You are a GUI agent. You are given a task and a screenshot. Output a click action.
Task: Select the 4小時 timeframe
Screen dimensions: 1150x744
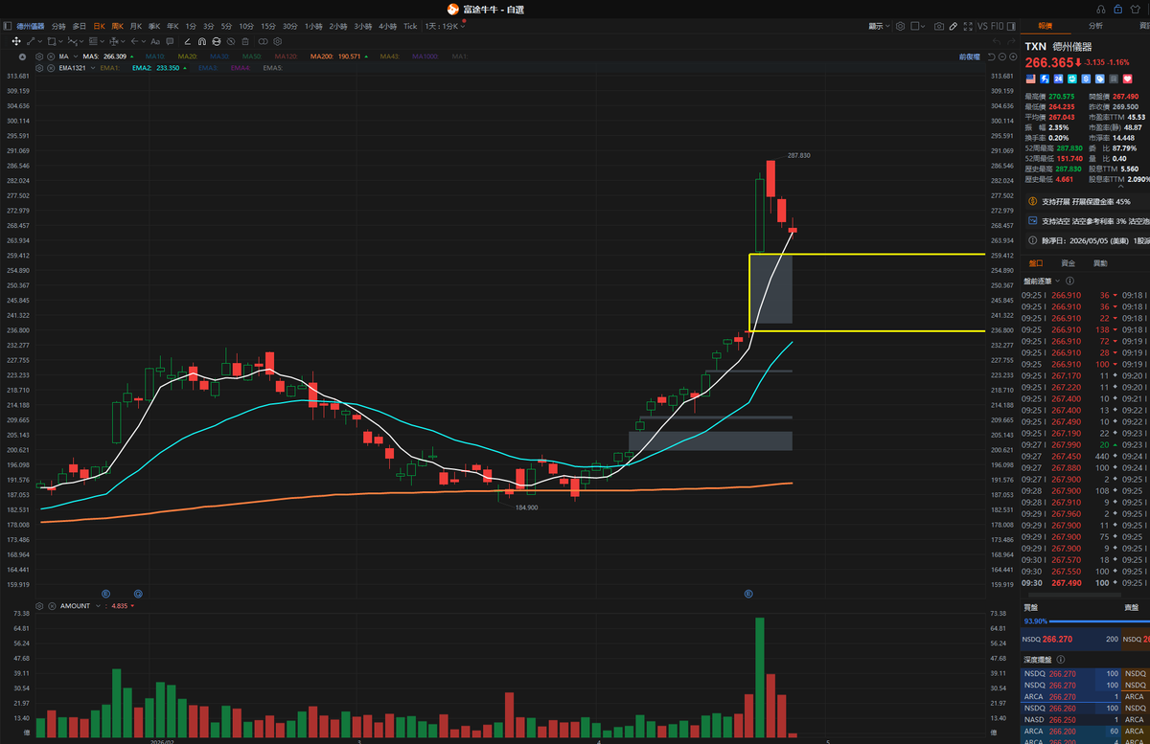click(387, 26)
